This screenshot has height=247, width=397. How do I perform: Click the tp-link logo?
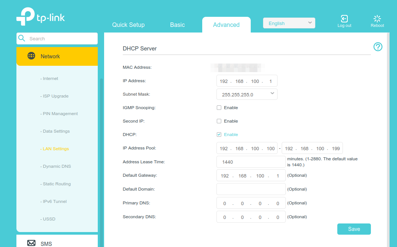point(41,16)
